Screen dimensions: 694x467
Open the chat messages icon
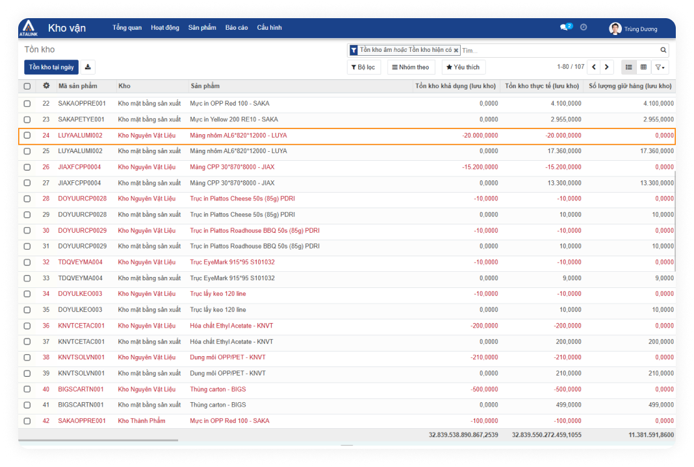click(564, 27)
